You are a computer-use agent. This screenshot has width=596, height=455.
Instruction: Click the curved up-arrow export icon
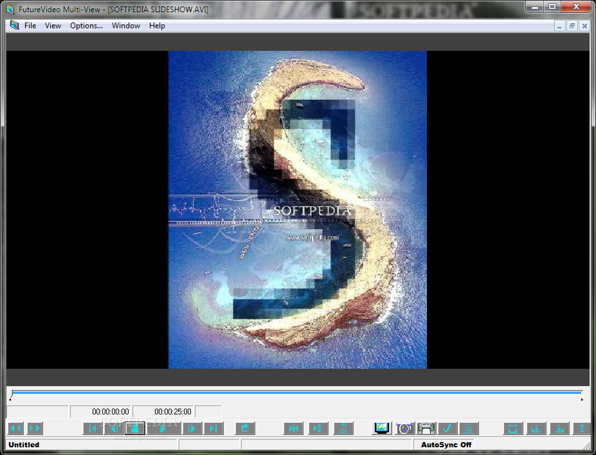(x=245, y=429)
